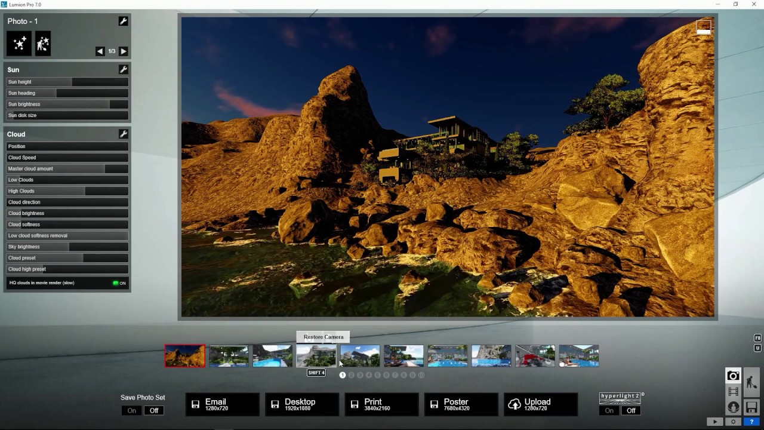Select the seventh photo thumbnail
This screenshot has height=430, width=764.
[x=448, y=356]
